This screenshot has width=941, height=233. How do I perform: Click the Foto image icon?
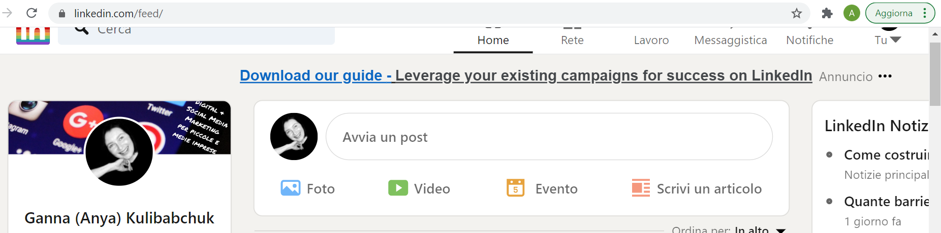[291, 188]
